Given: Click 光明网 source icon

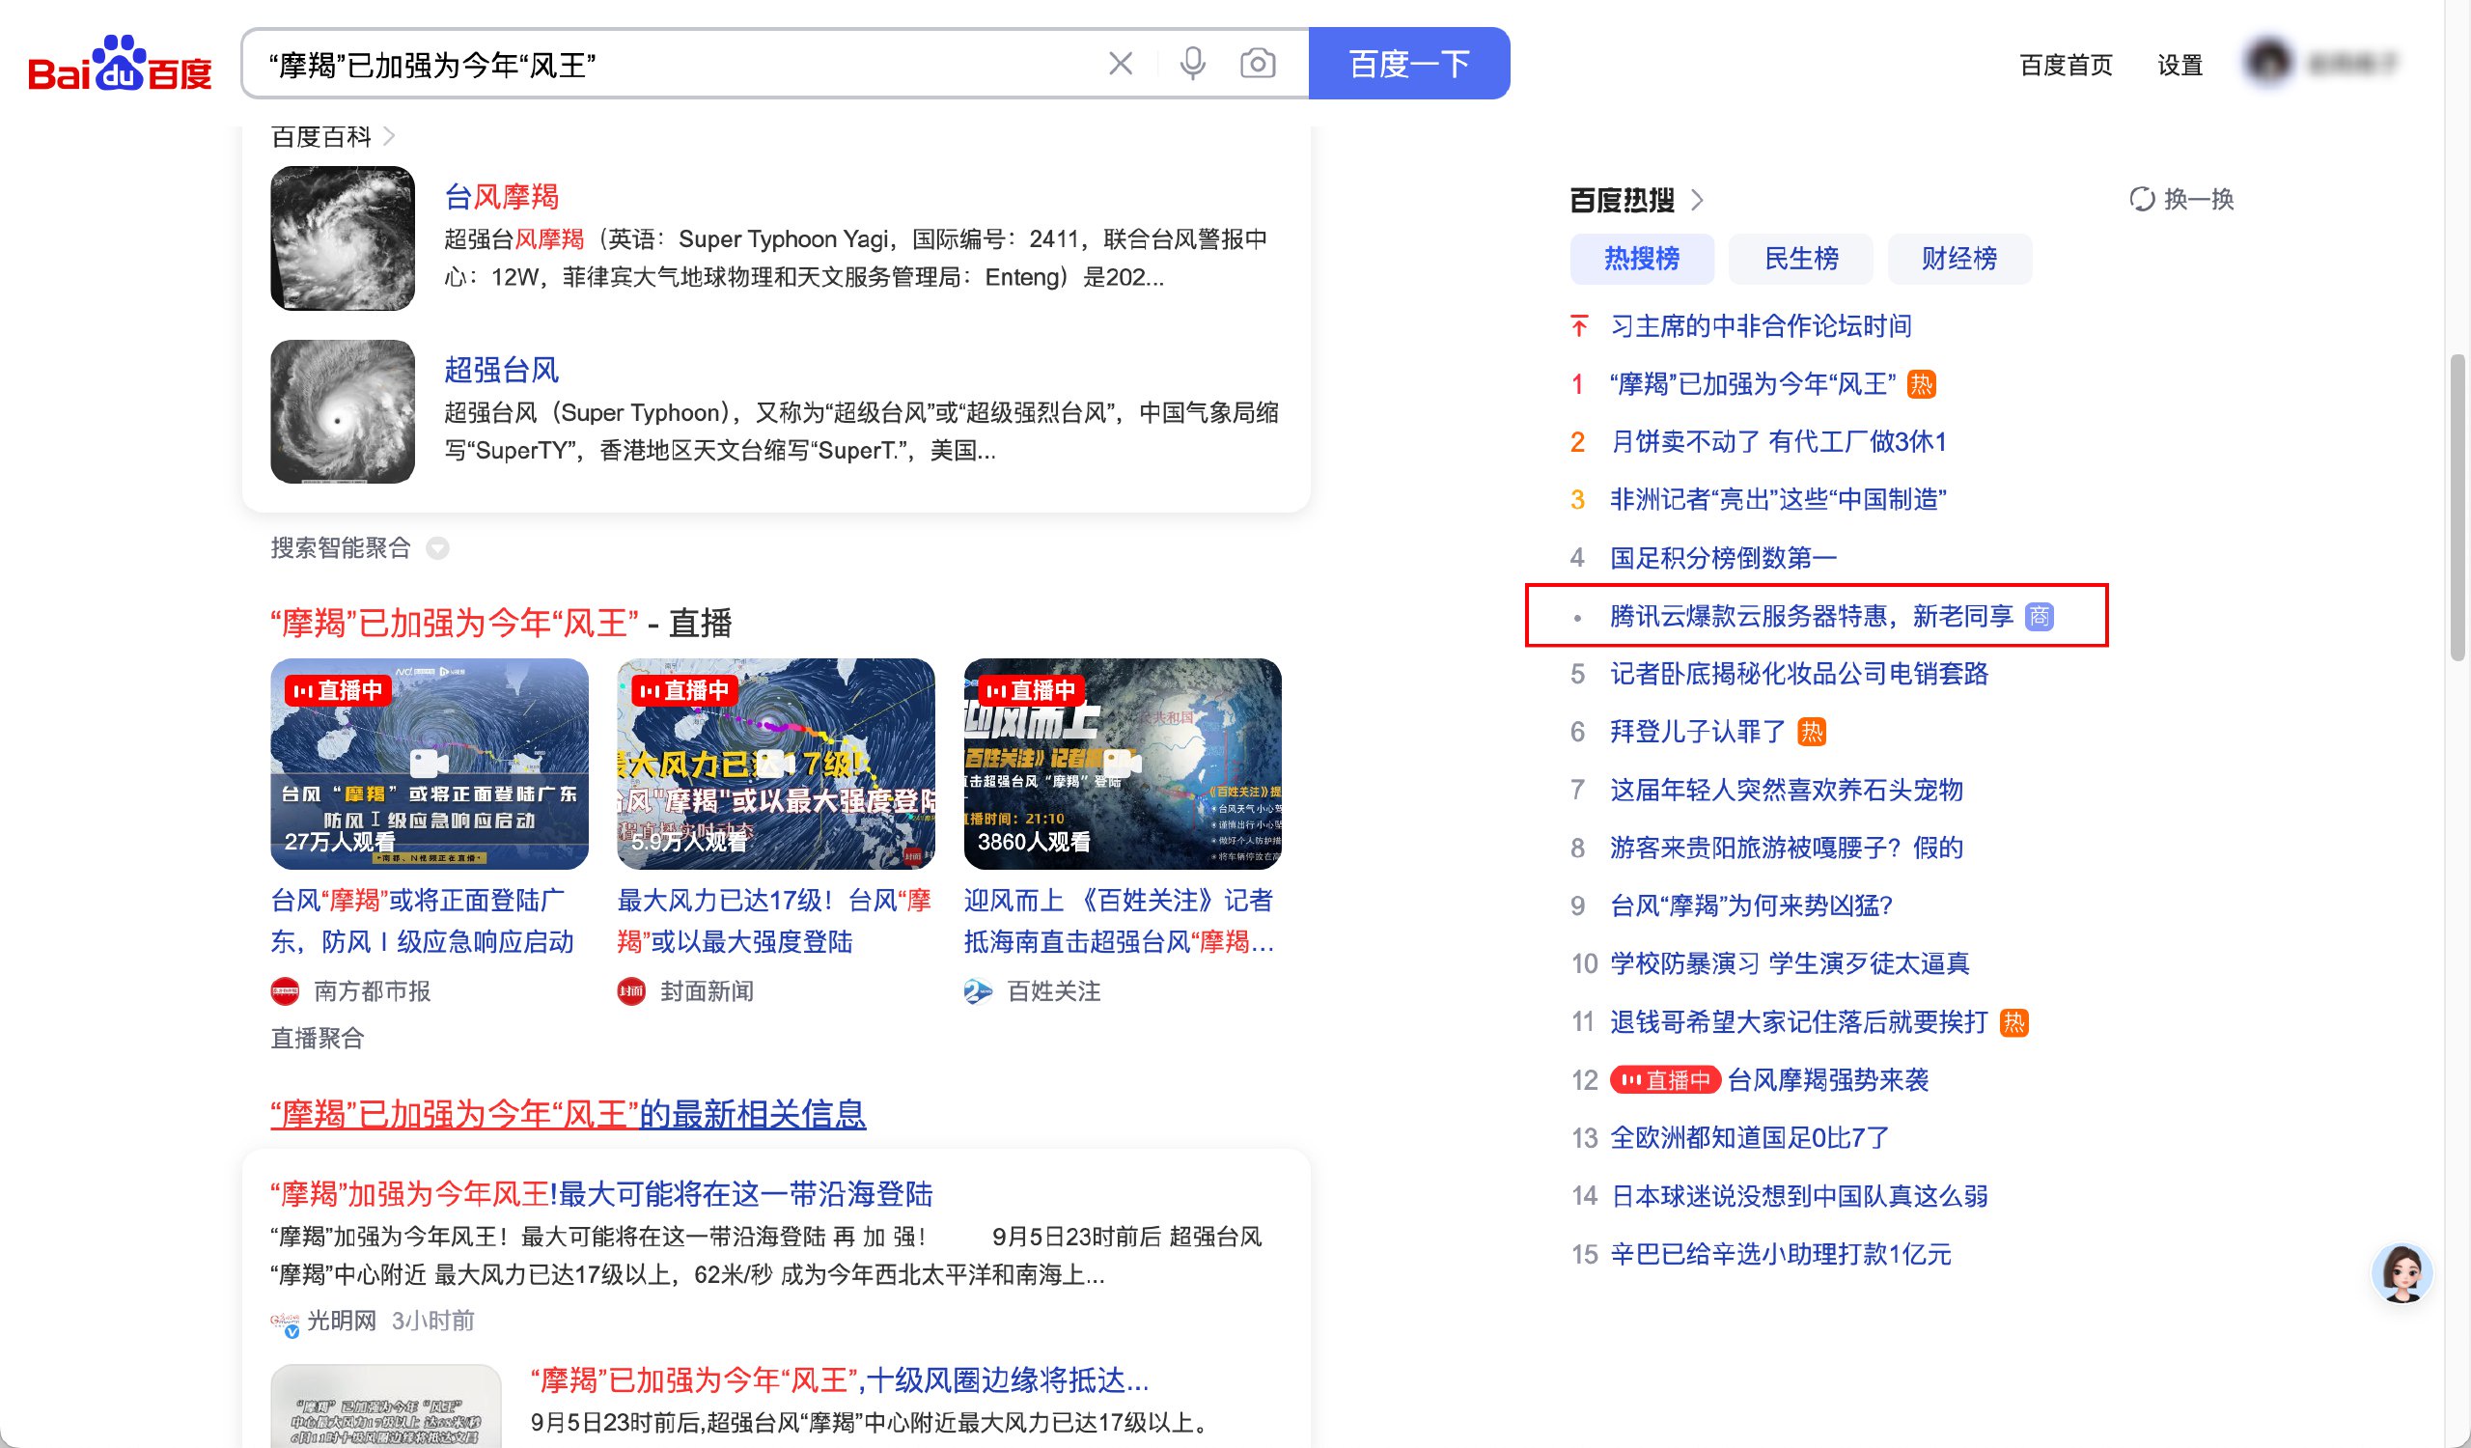Looking at the screenshot, I should pyautogui.click(x=285, y=1322).
